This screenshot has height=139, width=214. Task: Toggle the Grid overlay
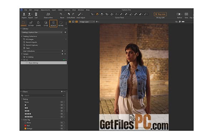pos(186,14)
